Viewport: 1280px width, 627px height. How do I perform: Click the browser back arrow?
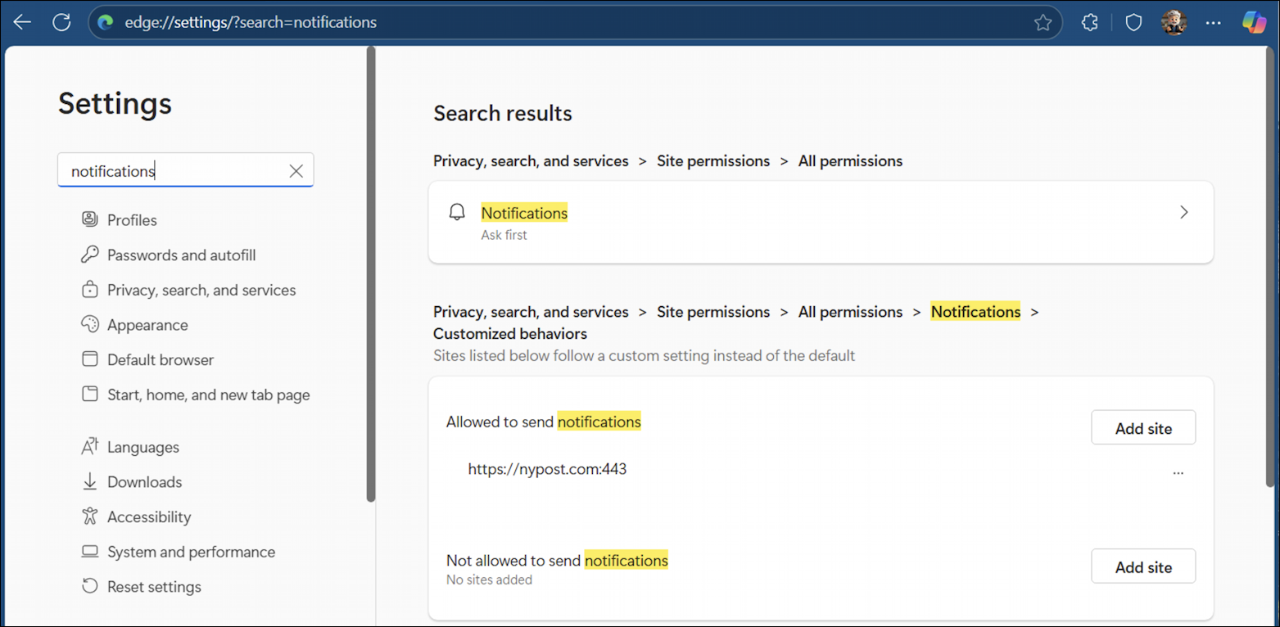point(22,22)
